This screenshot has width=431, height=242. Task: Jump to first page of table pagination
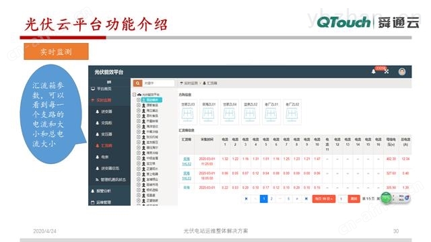click(x=246, y=198)
